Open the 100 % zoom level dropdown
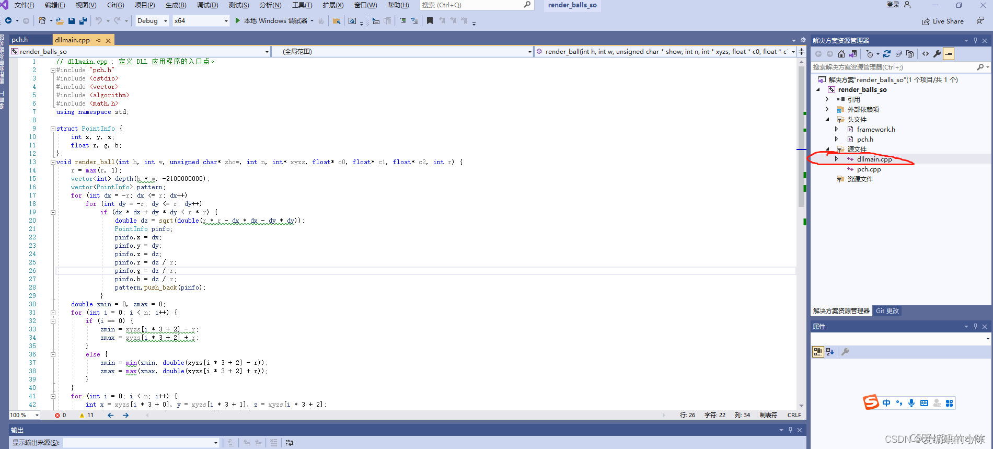The height and width of the screenshot is (449, 993). (25, 415)
